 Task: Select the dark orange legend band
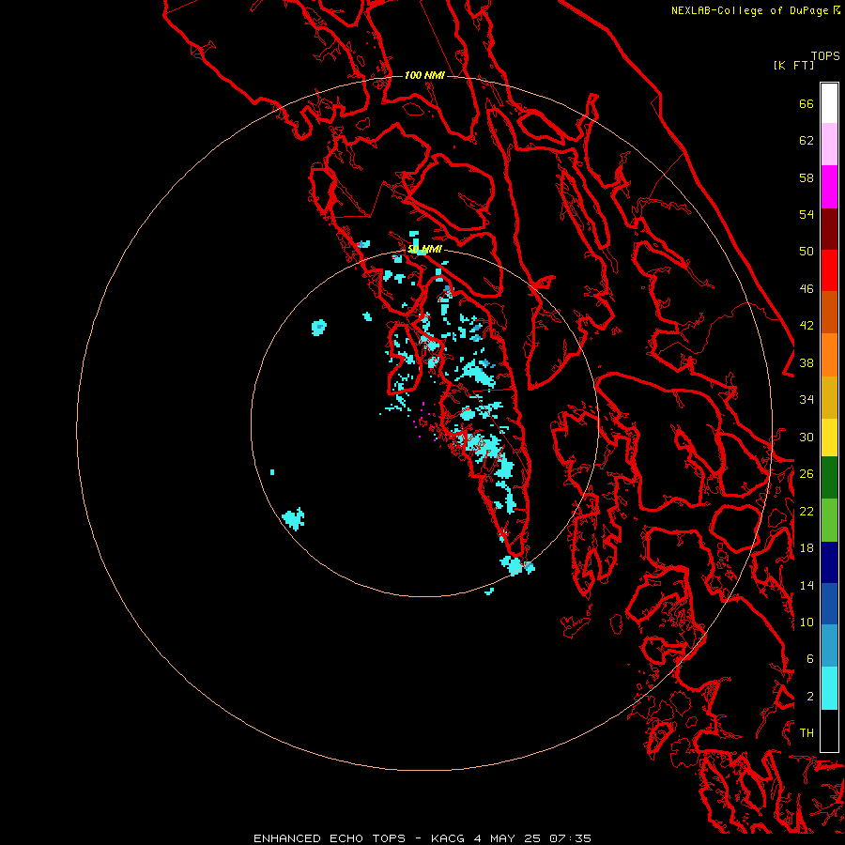829,312
